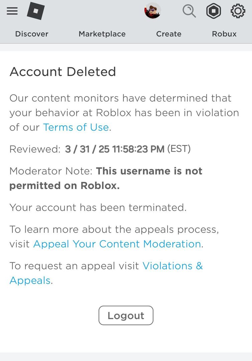Click the 'Your account has been terminated' text
252x361 pixels.
[x=98, y=207]
